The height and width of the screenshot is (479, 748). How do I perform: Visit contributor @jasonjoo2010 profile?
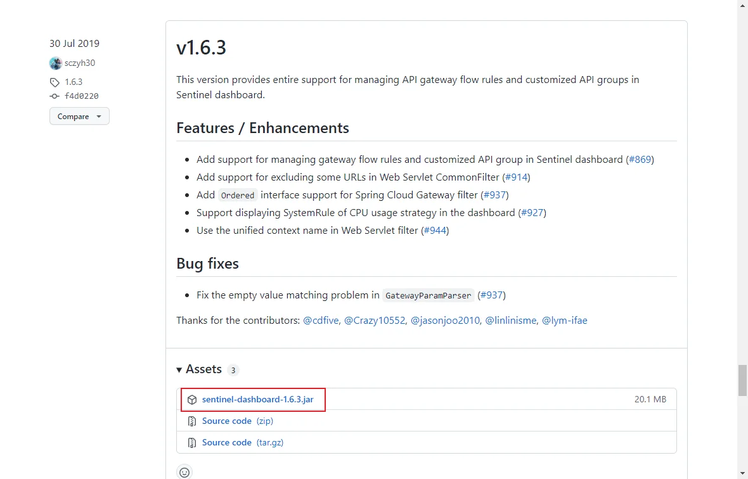point(445,321)
